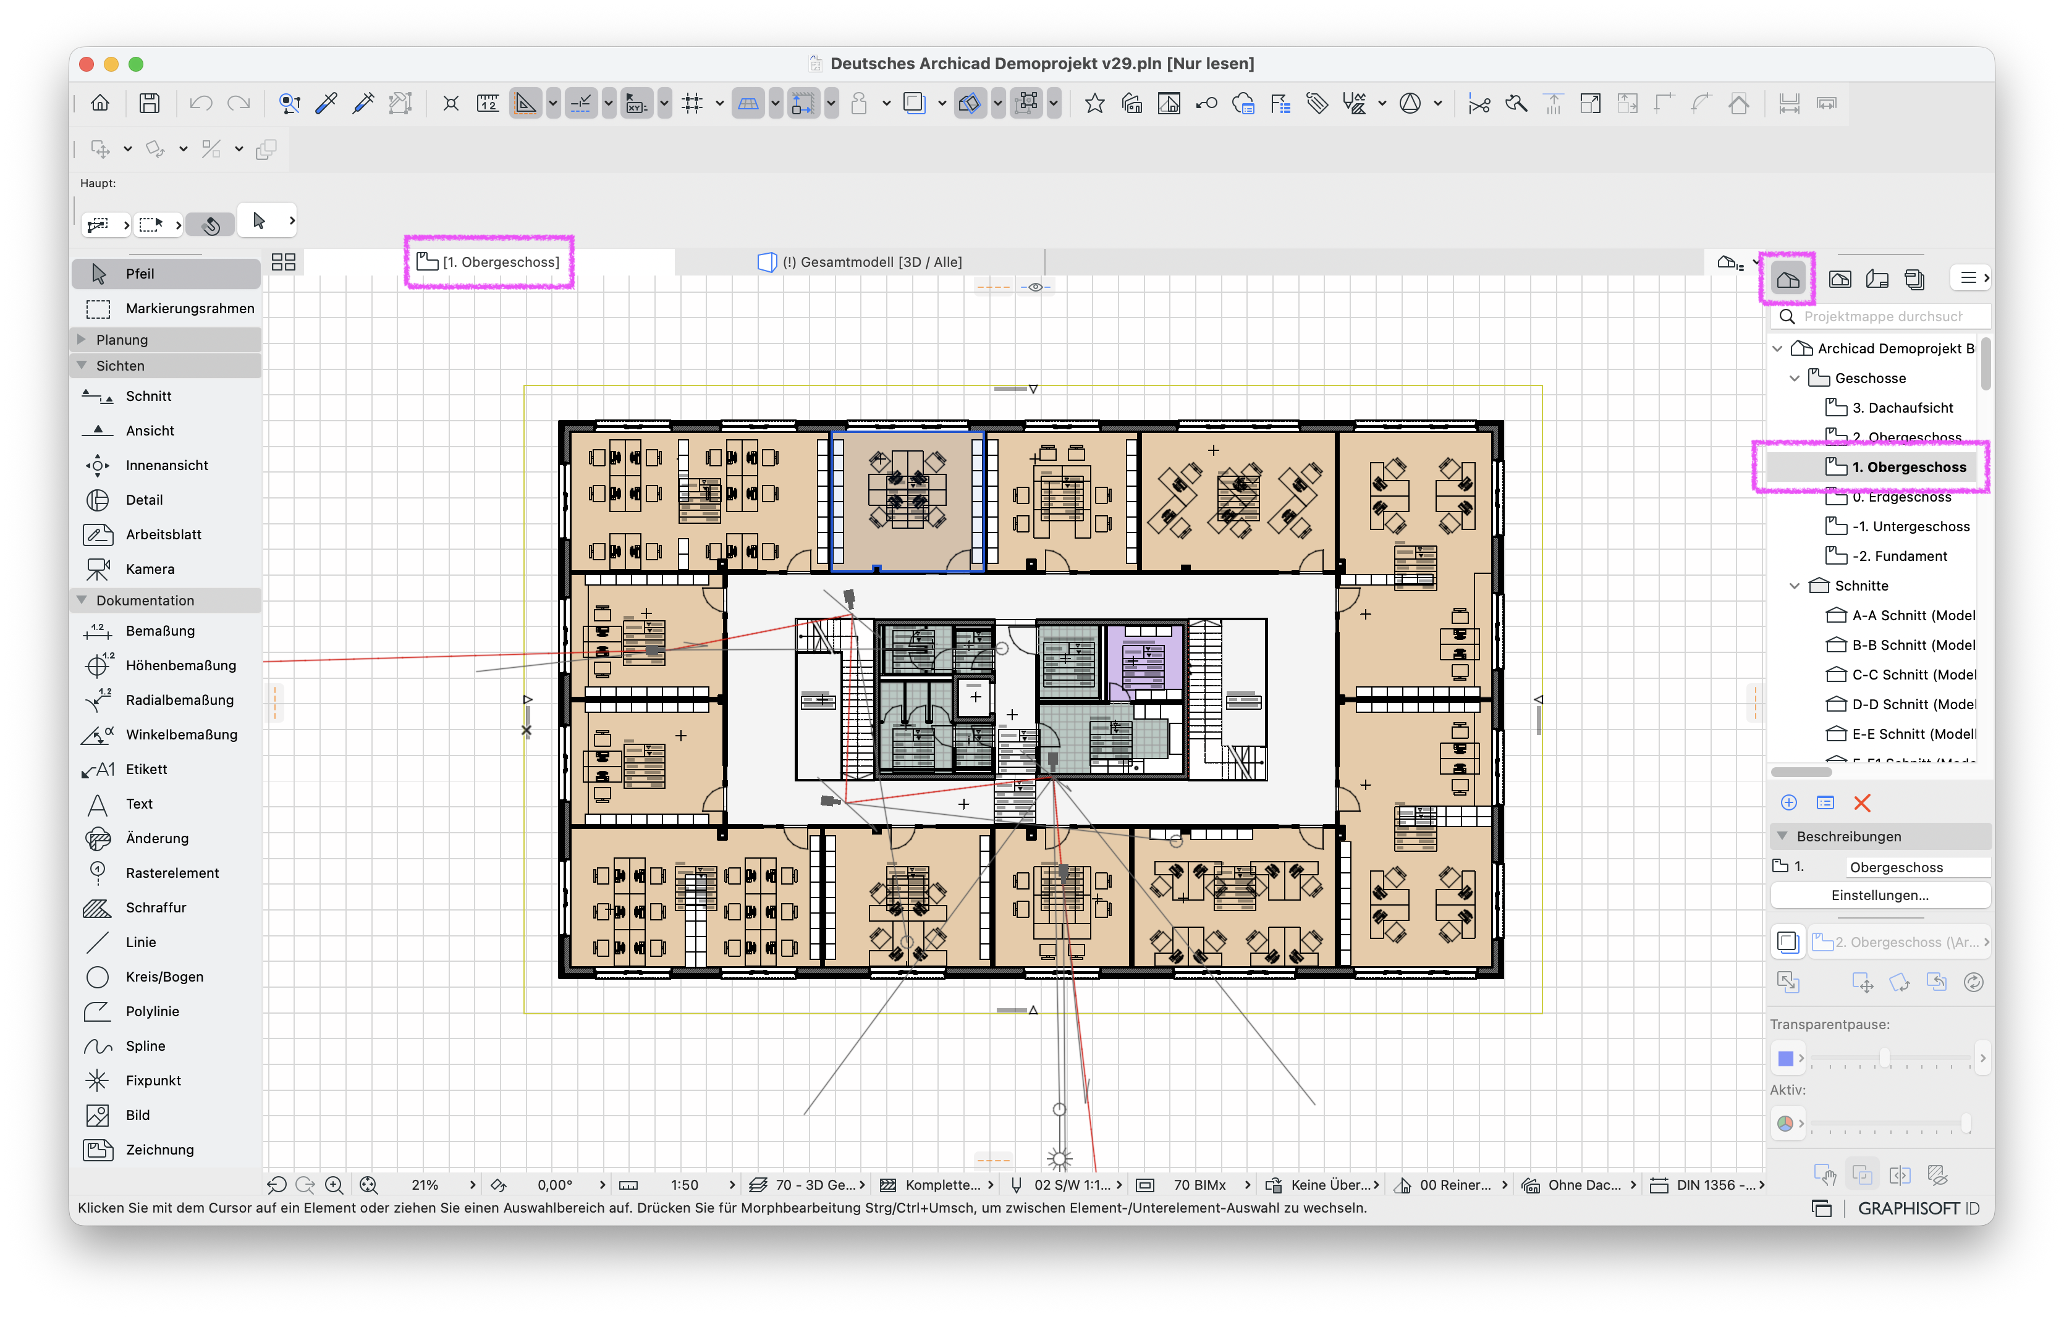Viewport: 2064px width, 1317px height.
Task: Click the zoom in magnifier icon
Action: click(x=334, y=1186)
